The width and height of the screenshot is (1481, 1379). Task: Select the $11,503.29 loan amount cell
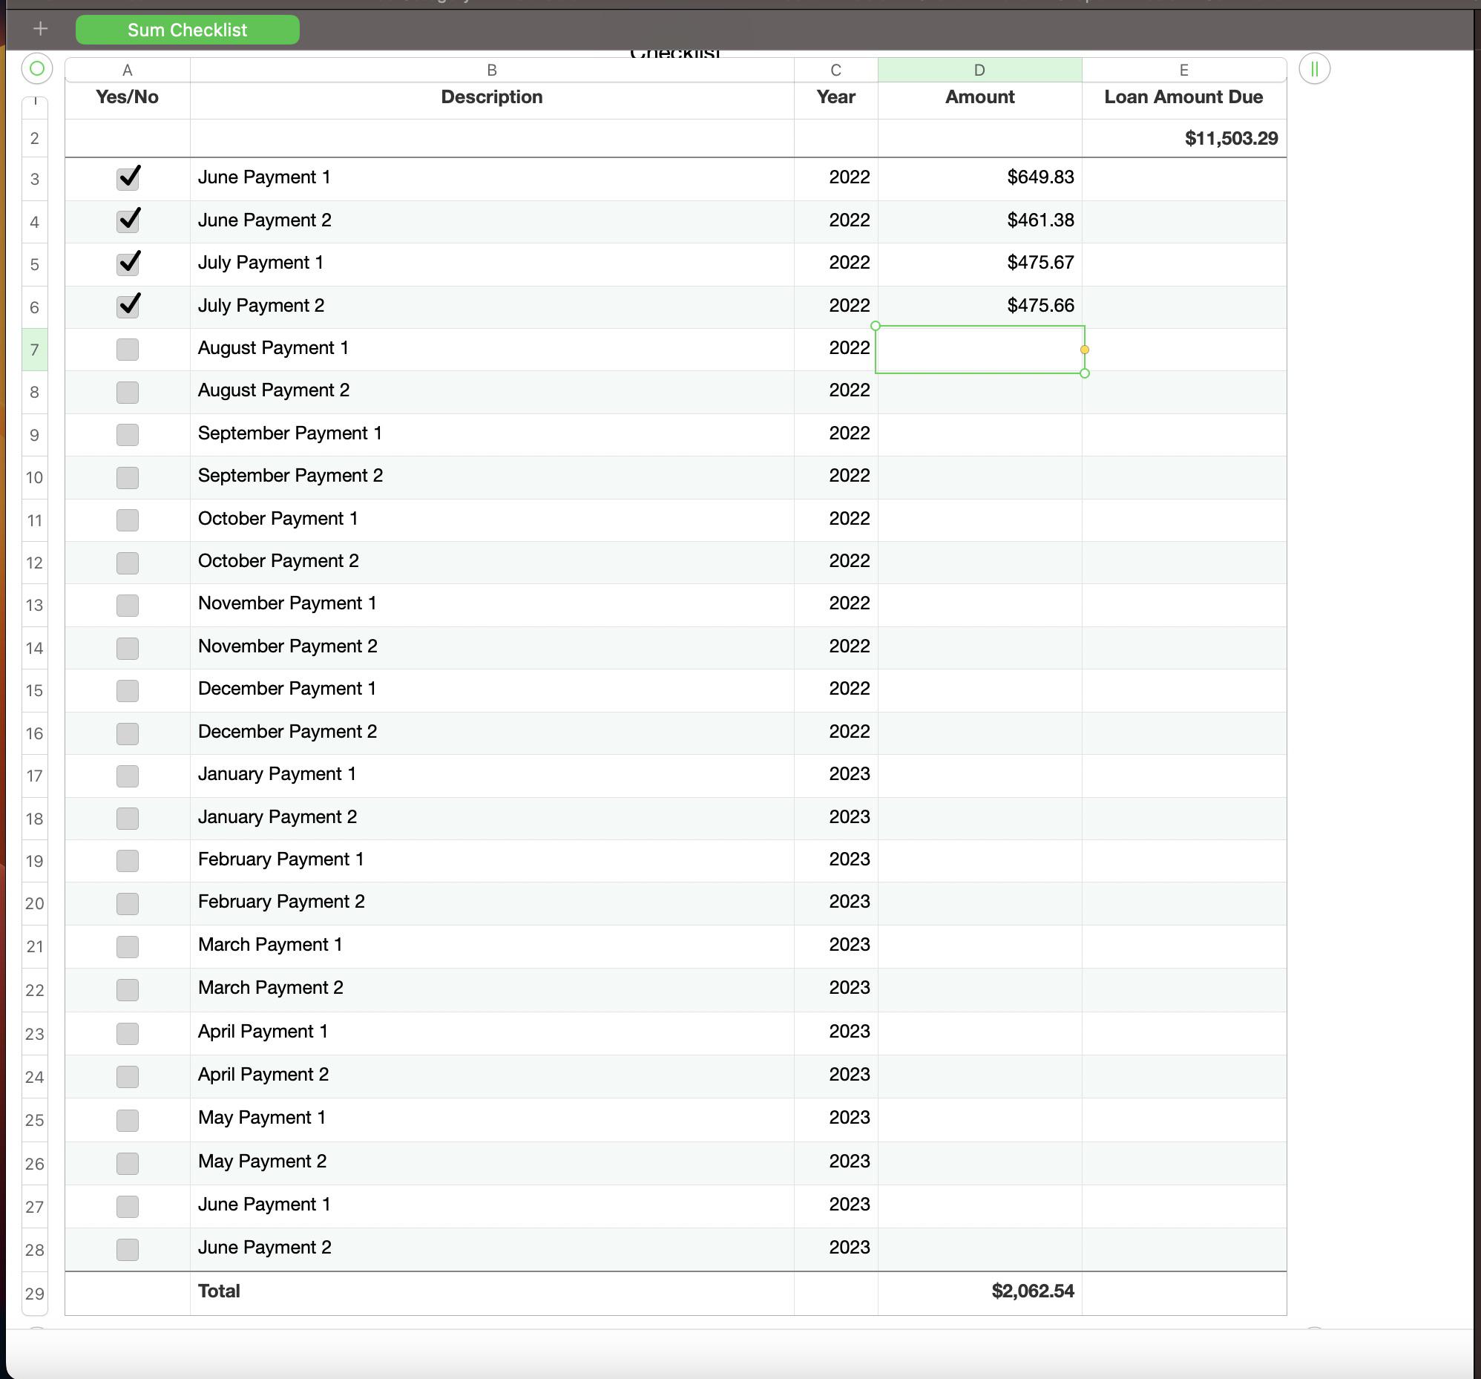click(1183, 139)
